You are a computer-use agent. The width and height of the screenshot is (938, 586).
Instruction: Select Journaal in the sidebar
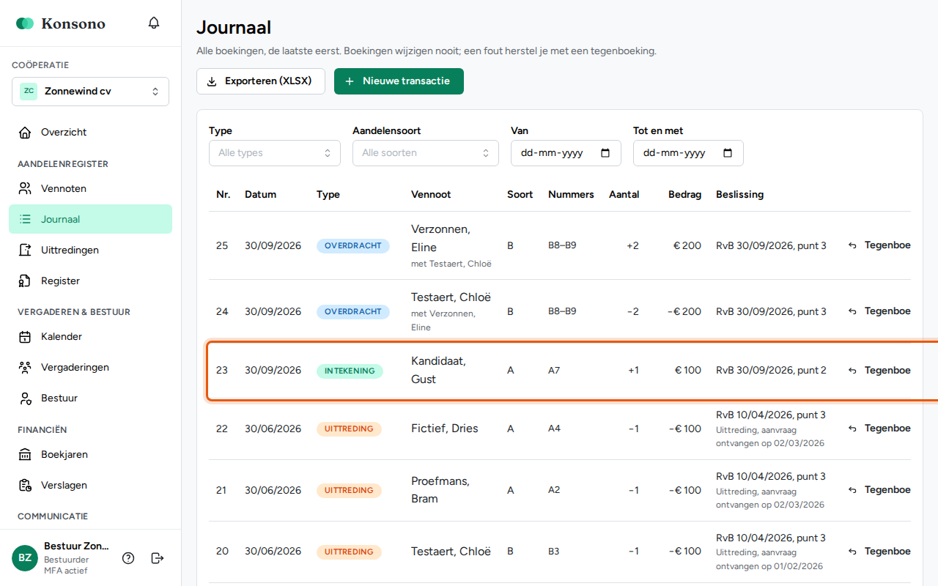(90, 219)
